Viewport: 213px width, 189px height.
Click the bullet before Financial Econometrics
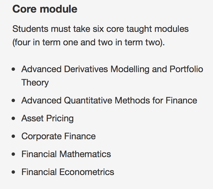[13, 172]
